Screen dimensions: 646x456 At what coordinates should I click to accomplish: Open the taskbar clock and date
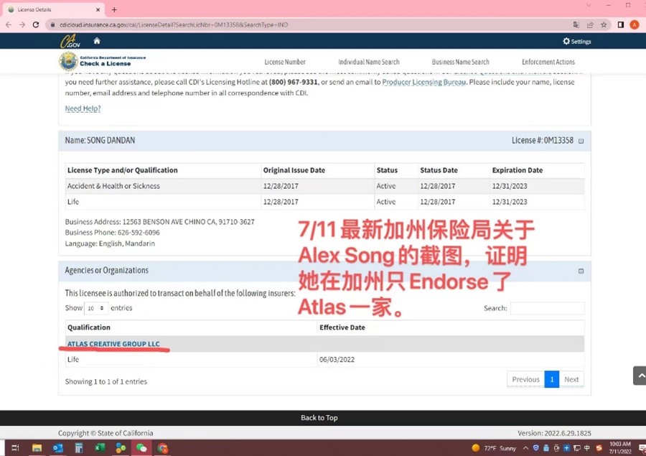[620, 448]
